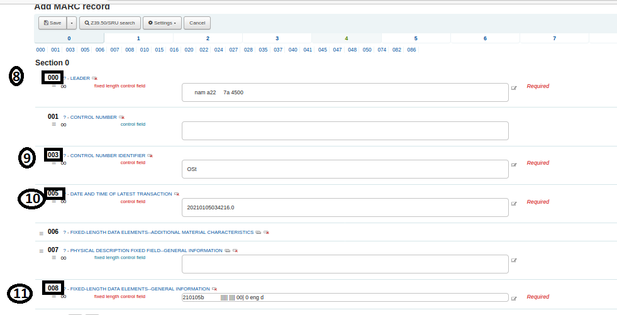Screen dimensions: 617x315
Task: Jump to tag 035 link
Action: (264, 50)
